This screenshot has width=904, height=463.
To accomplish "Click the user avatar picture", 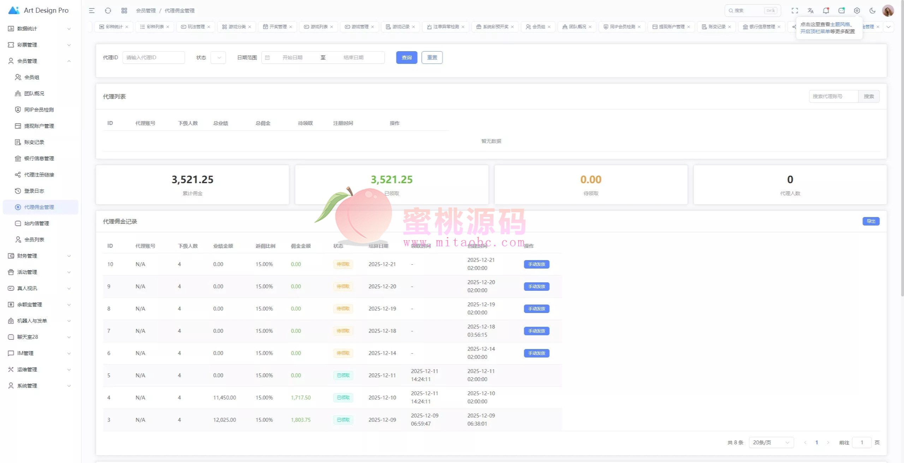I will (888, 11).
